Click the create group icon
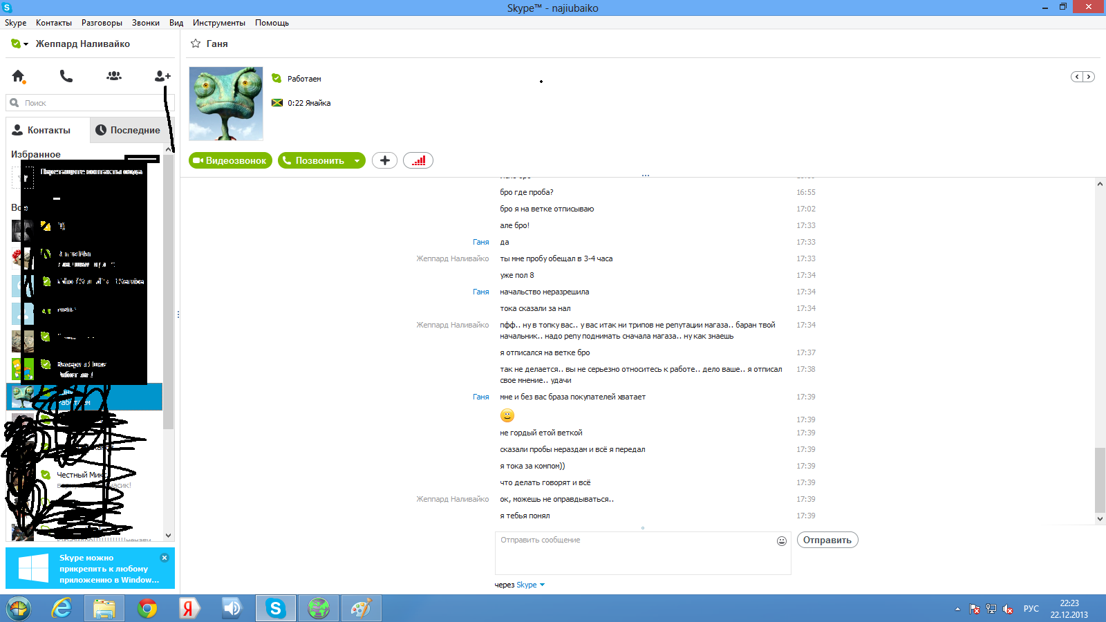Image resolution: width=1106 pixels, height=622 pixels. click(x=114, y=76)
